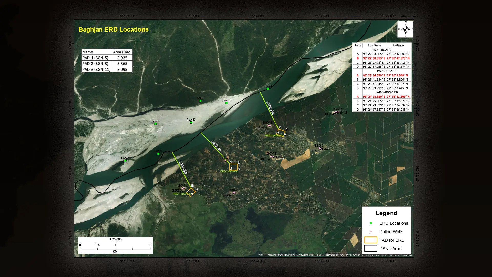Click the Longitude column header in coordinates table
Viewport: 492px width, 277px height.
tap(374, 45)
